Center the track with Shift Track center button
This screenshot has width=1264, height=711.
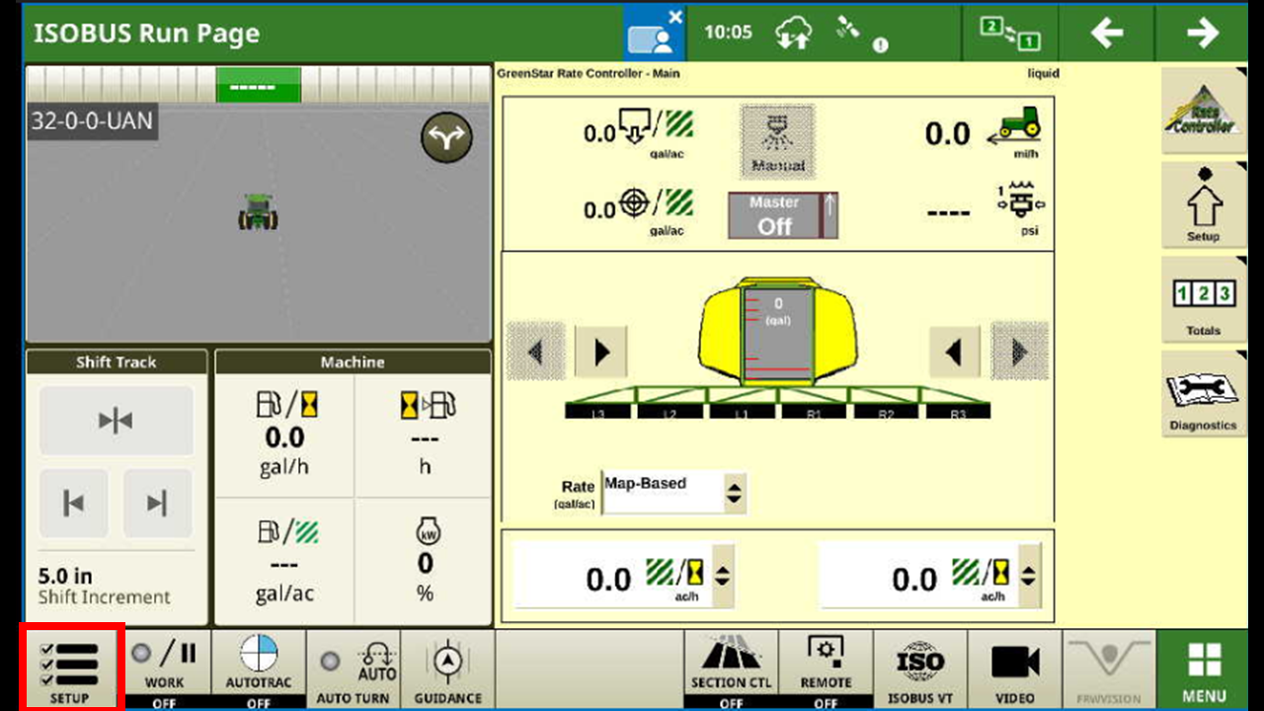[116, 421]
